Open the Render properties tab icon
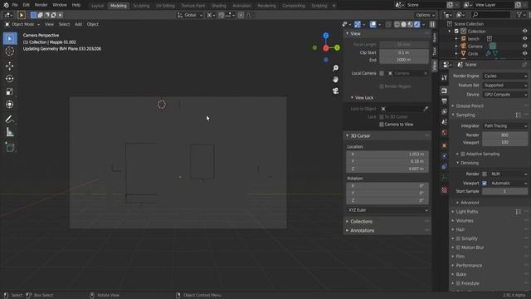Viewport: 531px width, 299px height. [x=445, y=91]
